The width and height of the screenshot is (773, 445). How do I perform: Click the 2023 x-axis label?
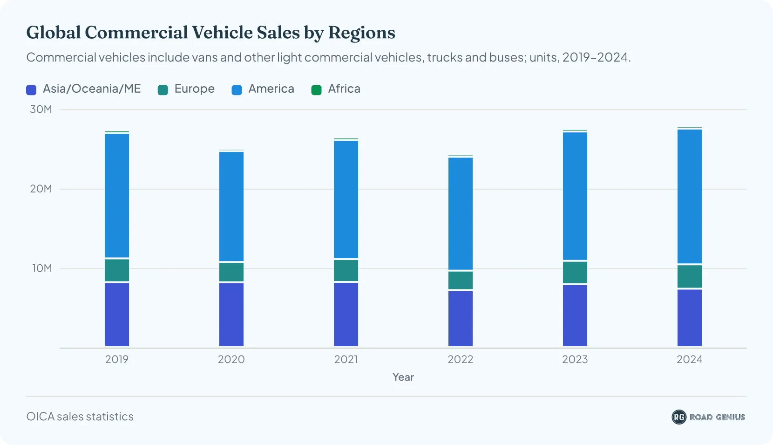(575, 359)
